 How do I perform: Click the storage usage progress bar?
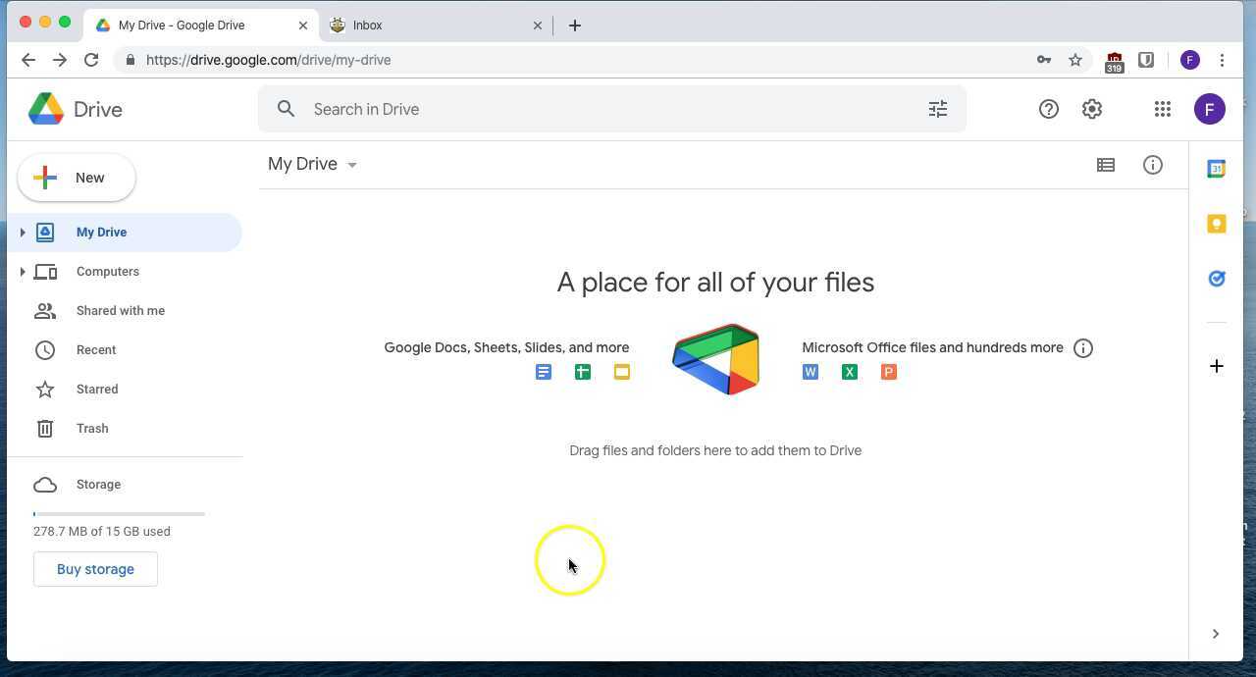tap(118, 513)
